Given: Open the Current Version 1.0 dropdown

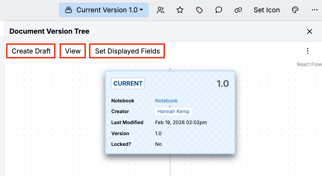Looking at the screenshot, I should 104,10.
